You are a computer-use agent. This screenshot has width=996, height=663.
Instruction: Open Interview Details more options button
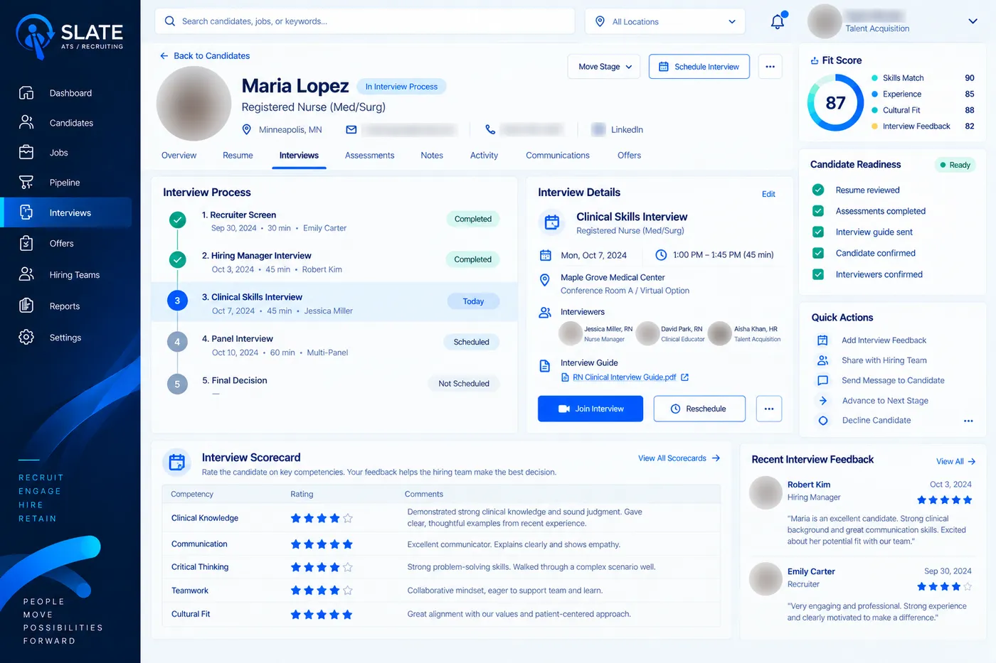coord(769,409)
